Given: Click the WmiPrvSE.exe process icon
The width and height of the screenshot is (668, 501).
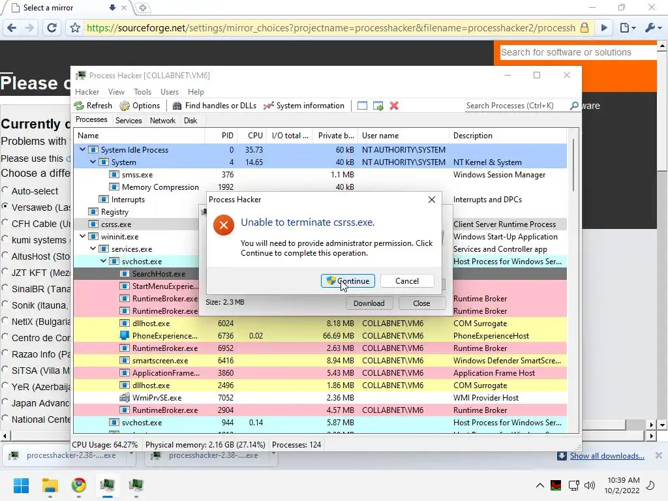Looking at the screenshot, I should pyautogui.click(x=125, y=398).
